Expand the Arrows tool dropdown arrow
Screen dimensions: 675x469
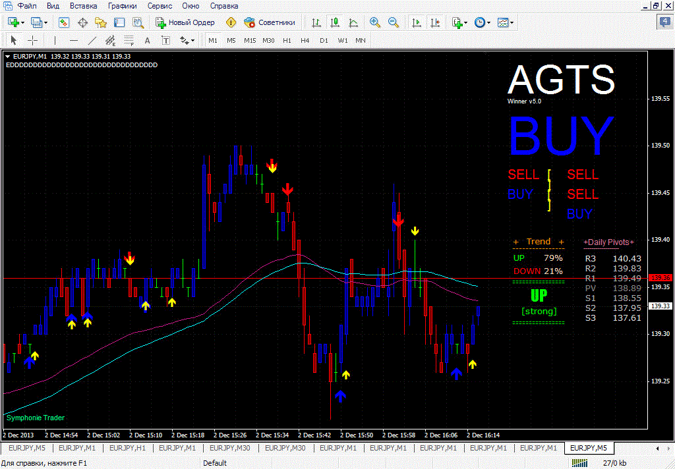[x=192, y=41]
